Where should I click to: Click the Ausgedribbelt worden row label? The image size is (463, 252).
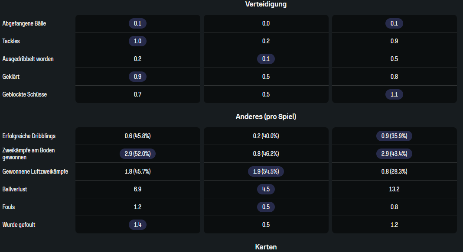pos(28,59)
